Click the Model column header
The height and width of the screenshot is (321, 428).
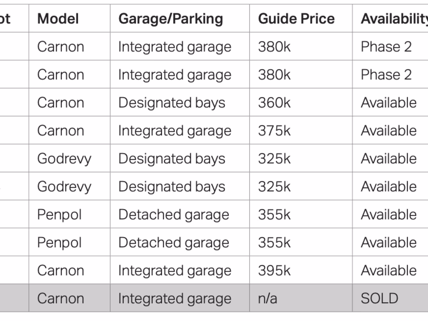coord(58,18)
